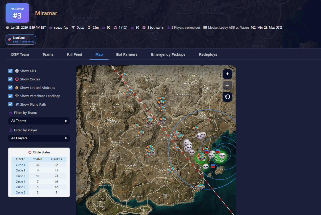Click the parachute marker near Oasis
Image resolution: width=321 pixels, height=215 pixels.
(x=124, y=75)
